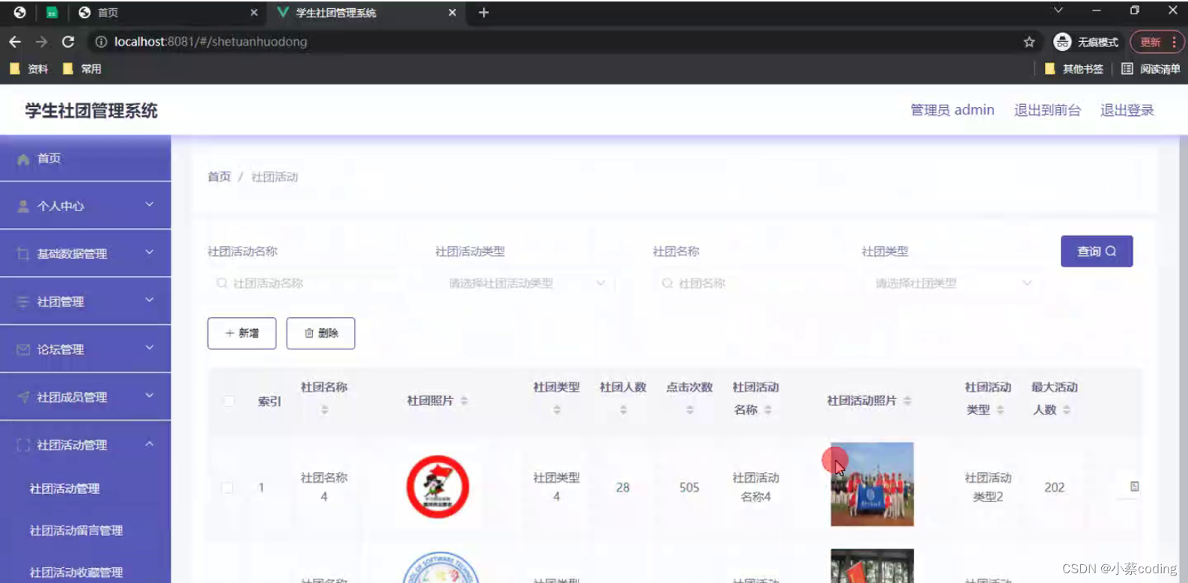Click the icon beside 社团管理 in sidebar
Viewport: 1188px width, 583px height.
tap(23, 302)
